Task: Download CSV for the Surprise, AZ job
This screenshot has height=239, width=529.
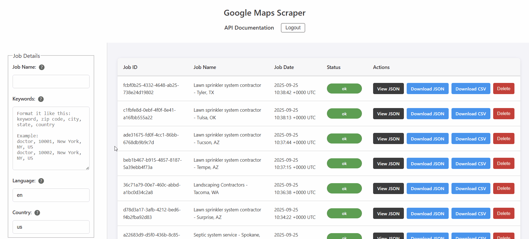Action: pyautogui.click(x=471, y=213)
